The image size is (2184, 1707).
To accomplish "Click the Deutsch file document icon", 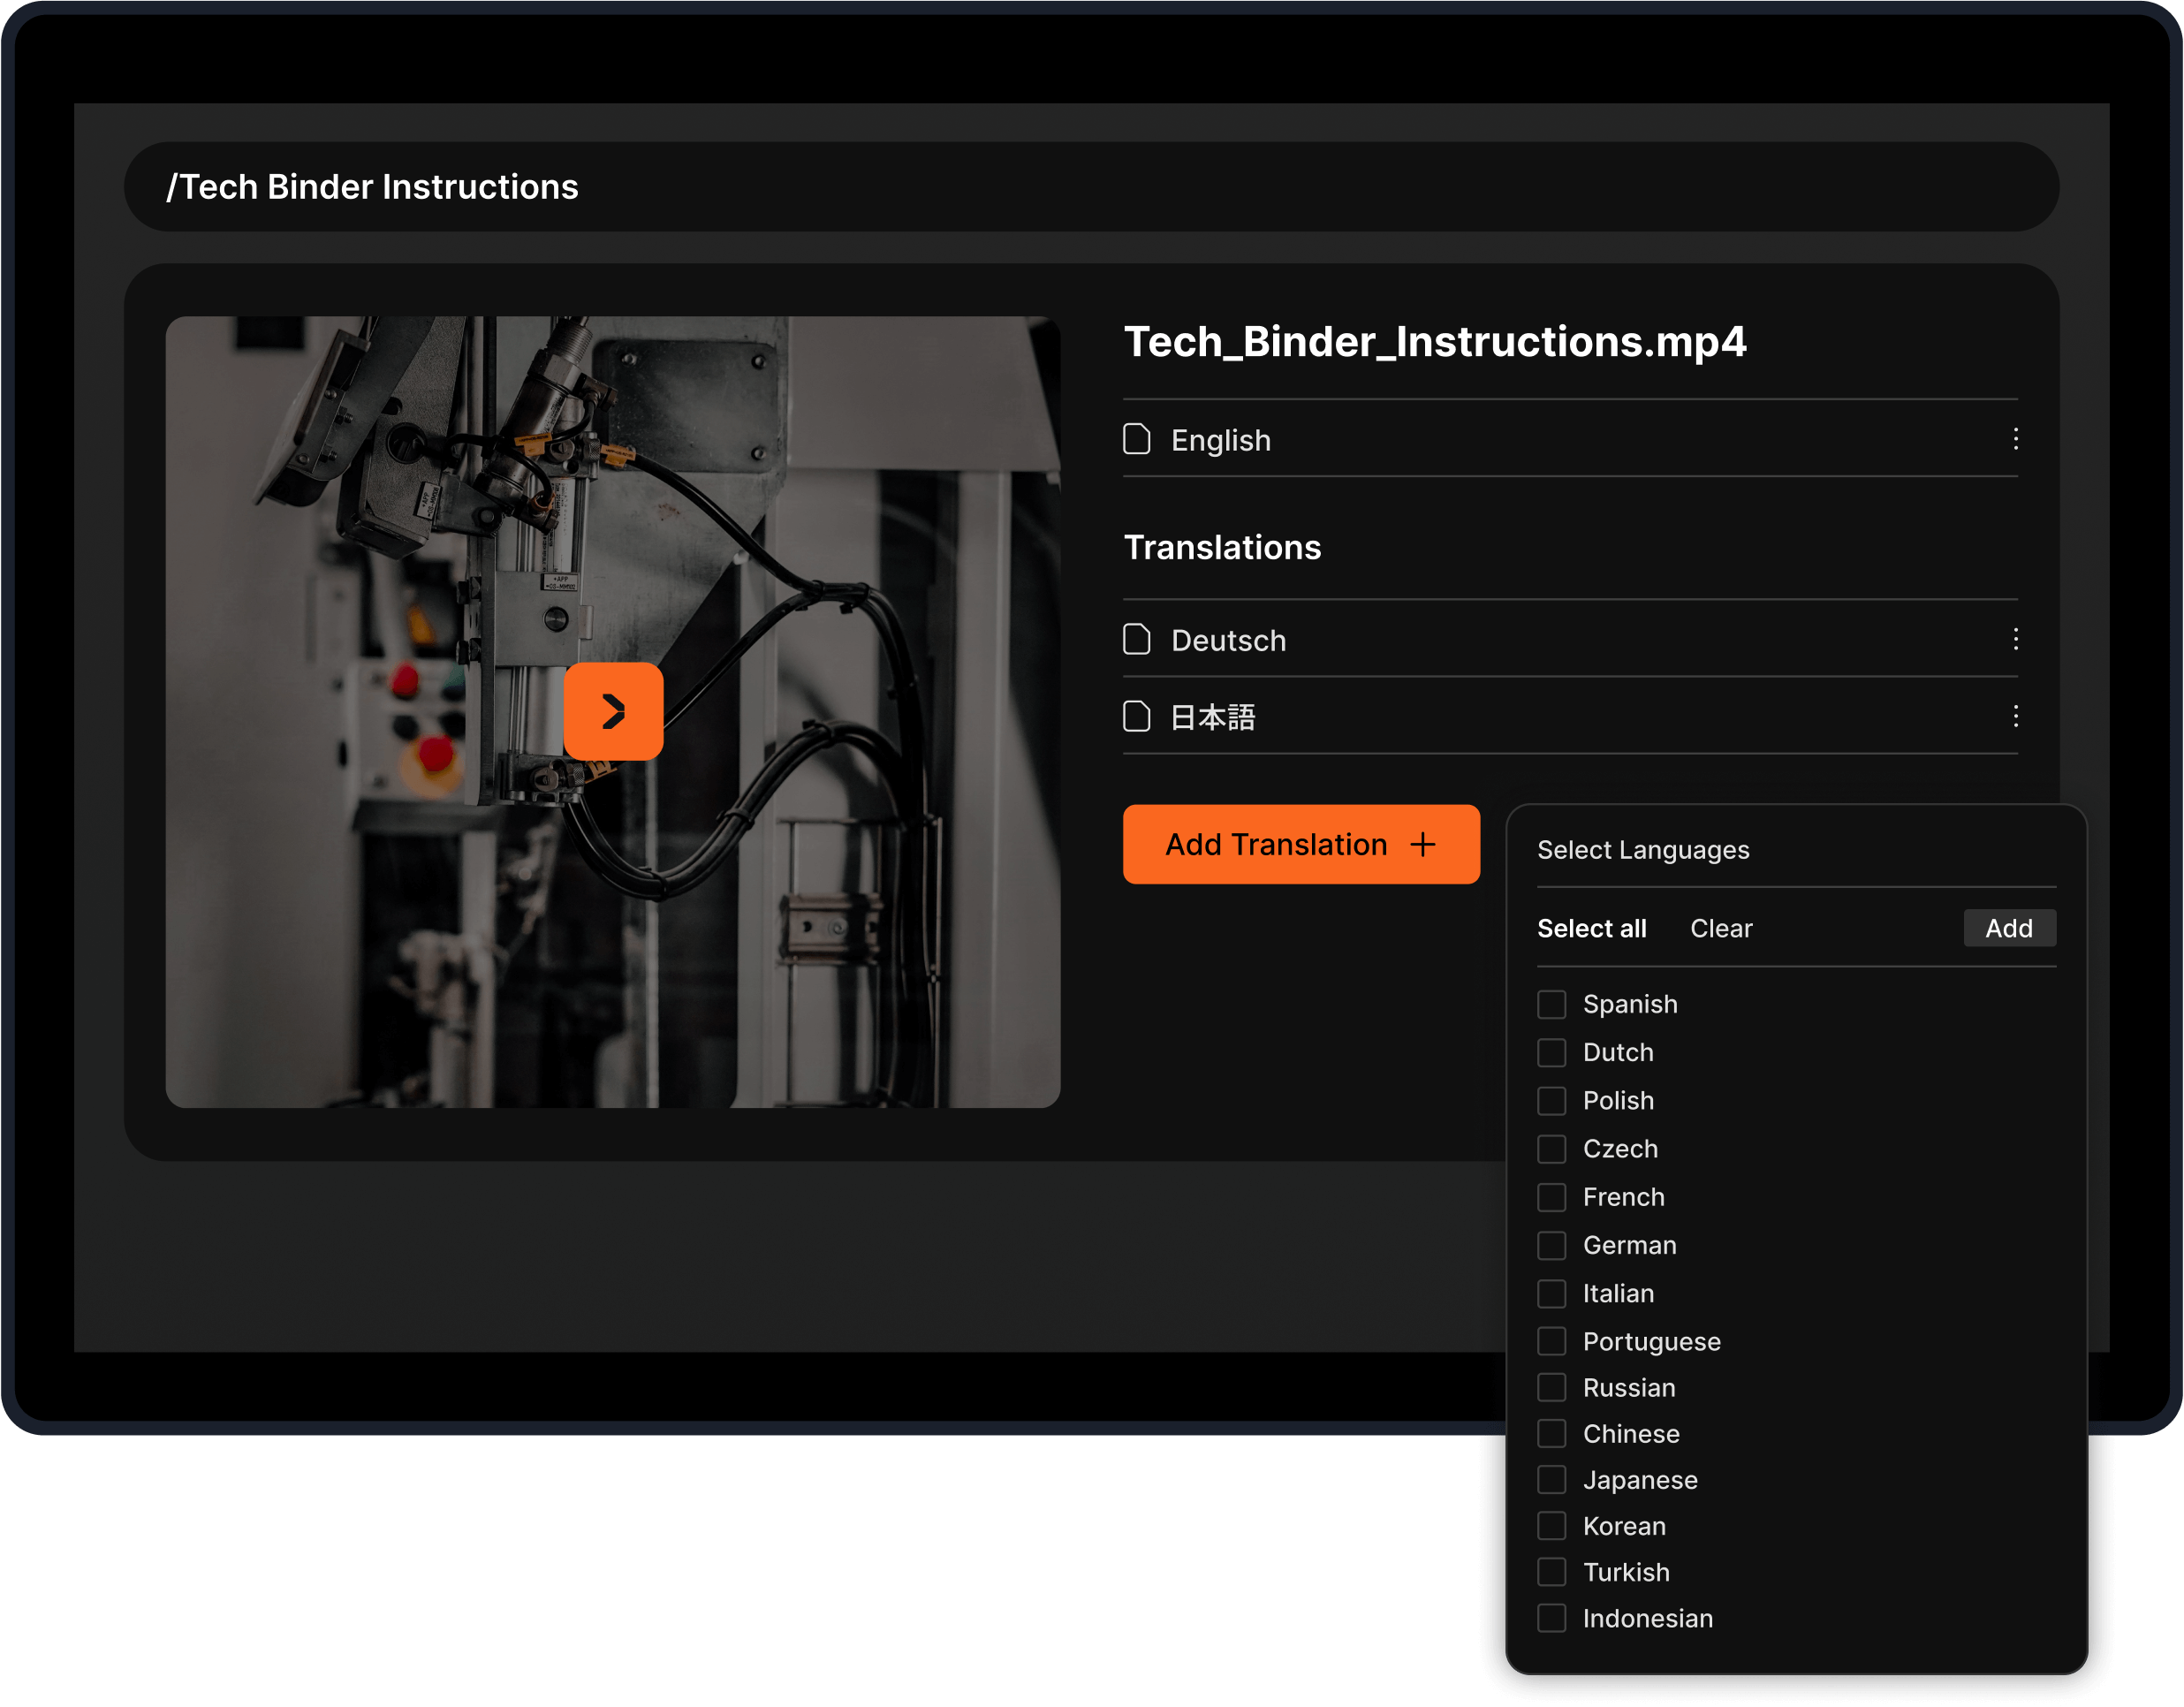I will tap(1137, 639).
